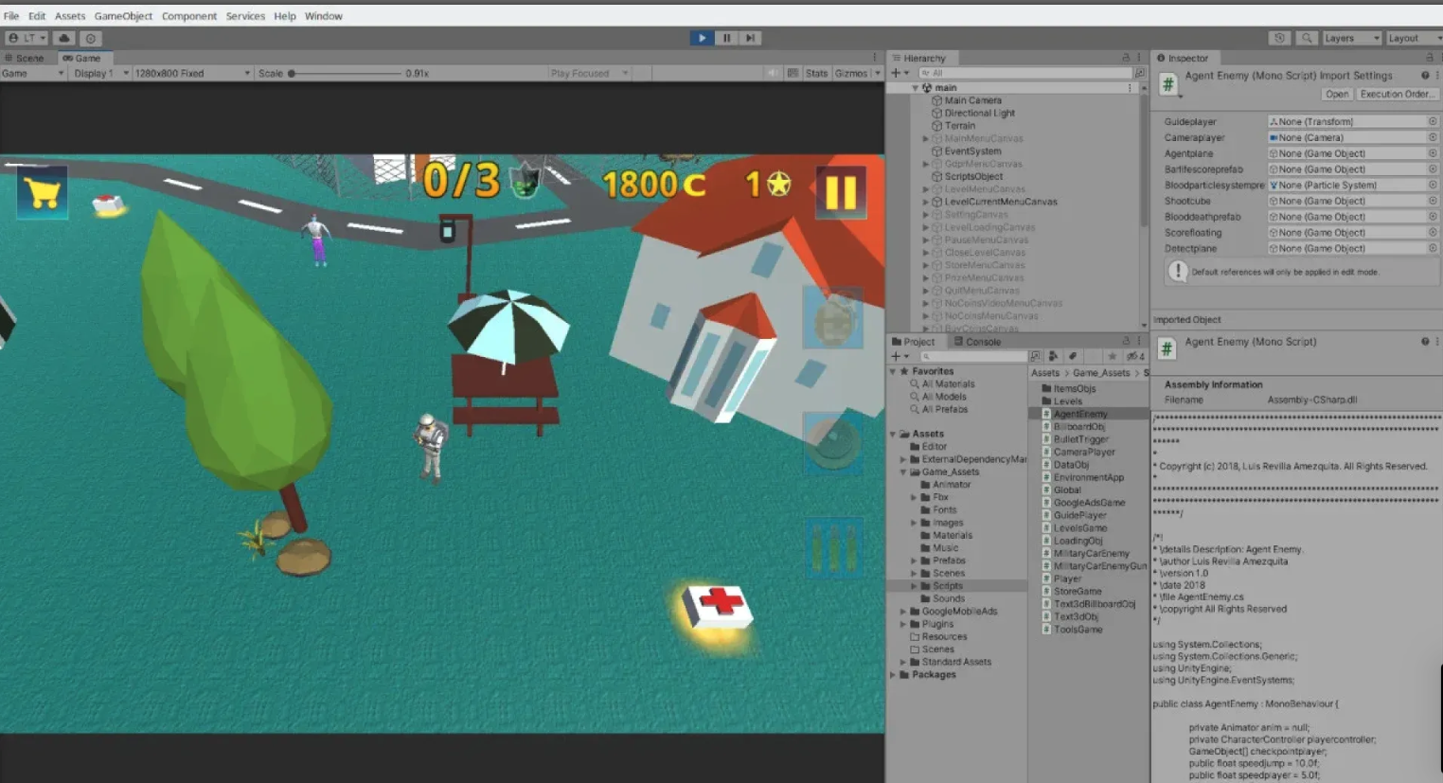Expand LevelCurrentMenuCanvas in Hierarchy
1443x783 pixels.
pos(926,202)
